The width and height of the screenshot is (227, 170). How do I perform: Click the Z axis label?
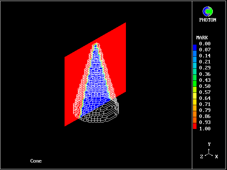pyautogui.click(x=201, y=156)
